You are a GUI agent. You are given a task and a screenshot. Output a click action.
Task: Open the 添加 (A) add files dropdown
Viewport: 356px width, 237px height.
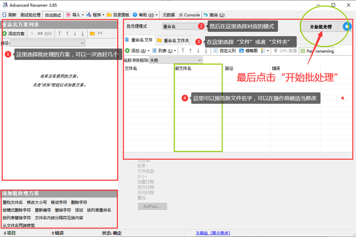[x=137, y=50]
